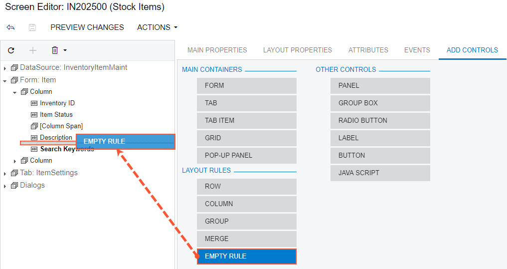The image size is (507, 269).
Task: Select the Search Keywords tree item
Action: (x=67, y=149)
